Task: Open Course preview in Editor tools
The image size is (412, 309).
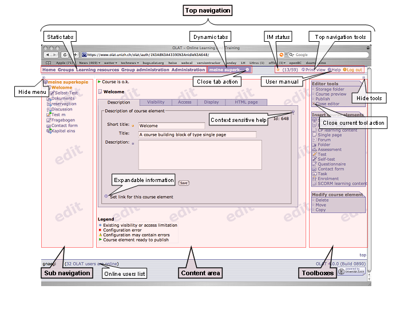Action: pyautogui.click(x=331, y=94)
